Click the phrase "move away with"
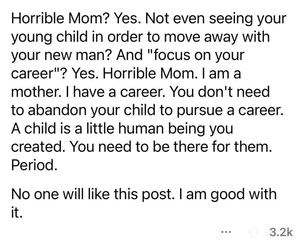The height and width of the screenshot is (243, 299). tap(216, 37)
